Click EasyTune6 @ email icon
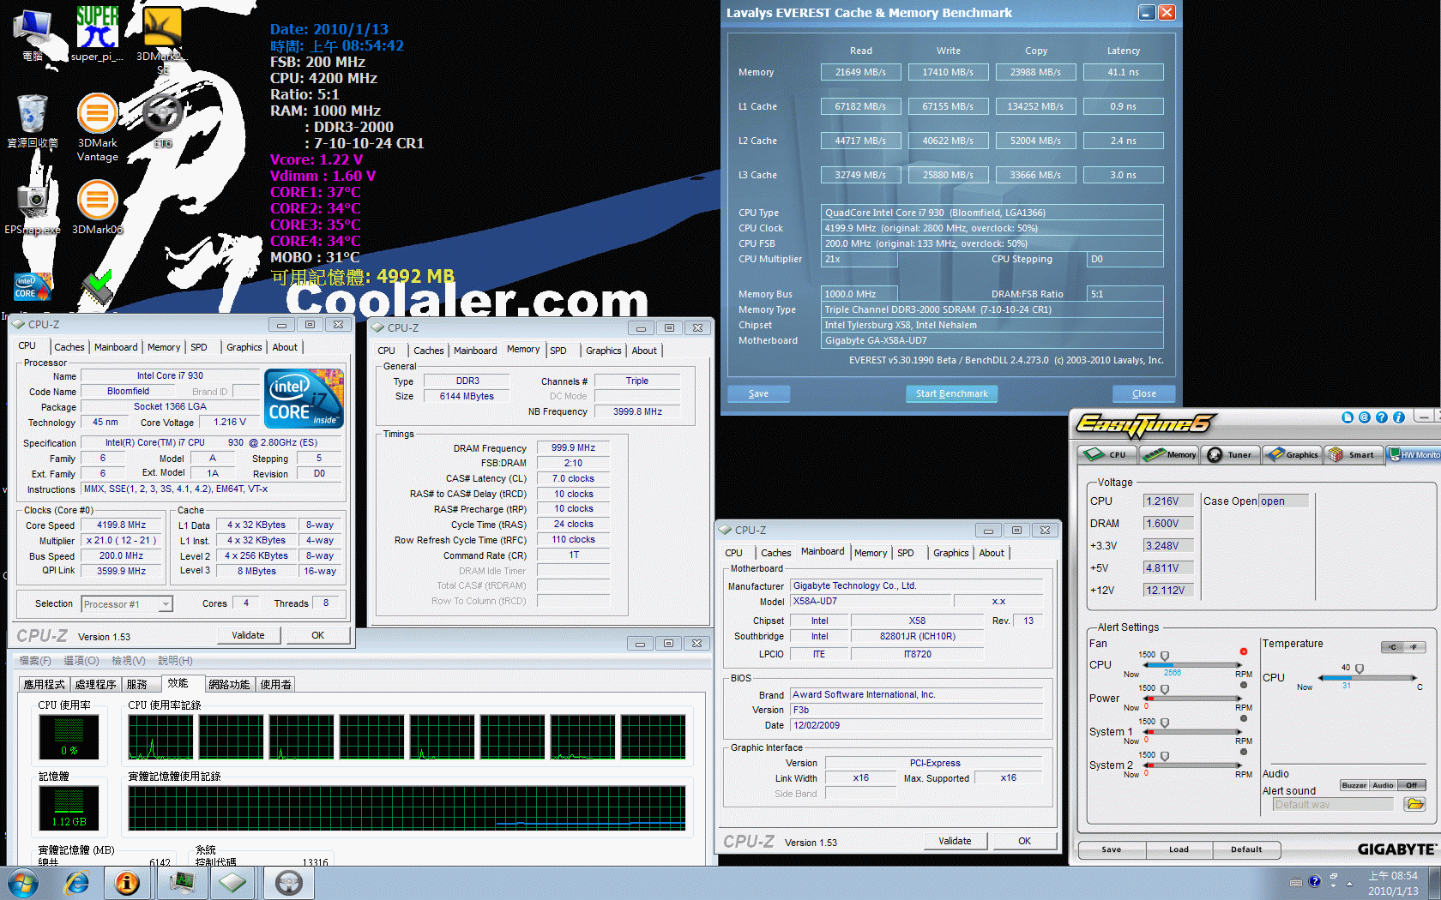This screenshot has width=1441, height=900. 1364,417
